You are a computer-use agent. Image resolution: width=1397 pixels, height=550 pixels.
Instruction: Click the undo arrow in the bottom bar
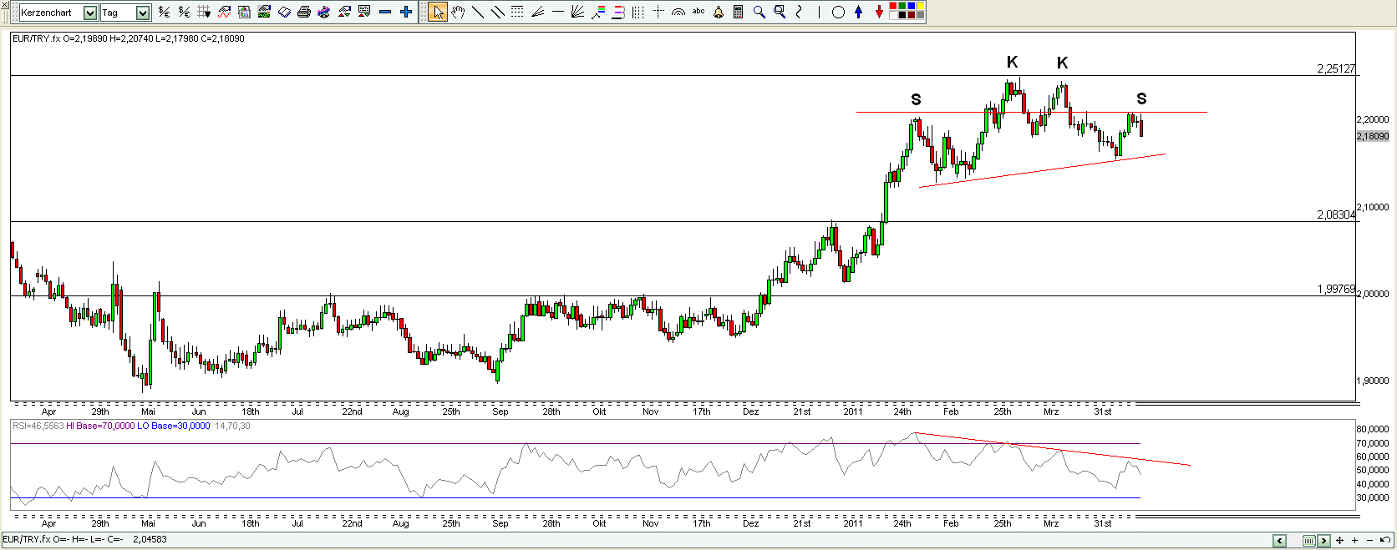pos(1384,540)
